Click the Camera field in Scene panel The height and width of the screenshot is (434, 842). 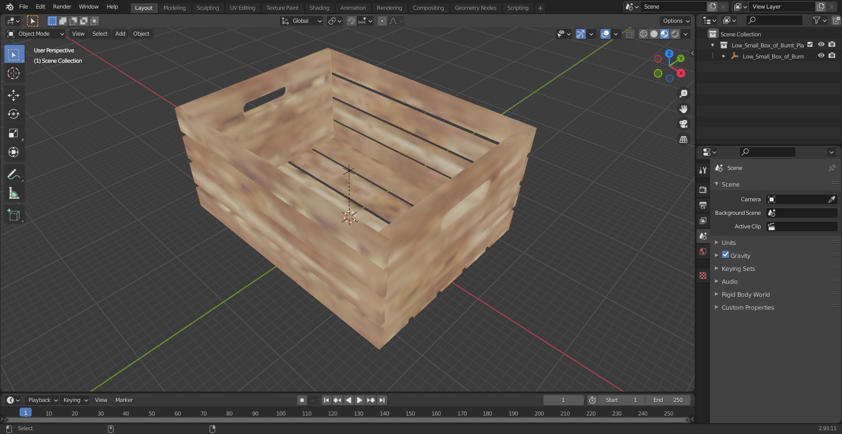coord(801,199)
